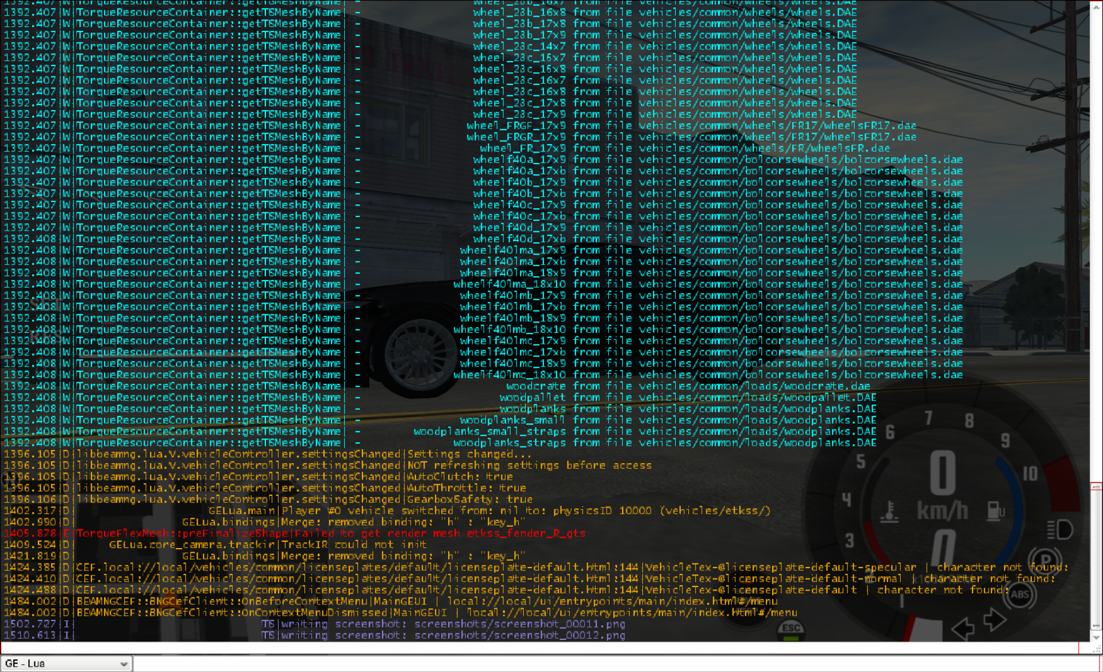Click the ABS indicator in the gauge cluster
Image resolution: width=1103 pixels, height=672 pixels.
point(1020,594)
